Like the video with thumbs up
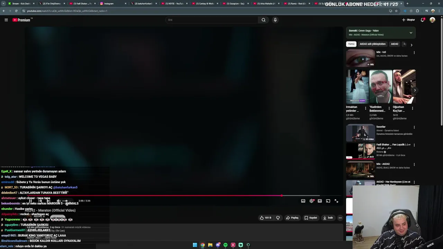The width and height of the screenshot is (443, 249). [265, 218]
